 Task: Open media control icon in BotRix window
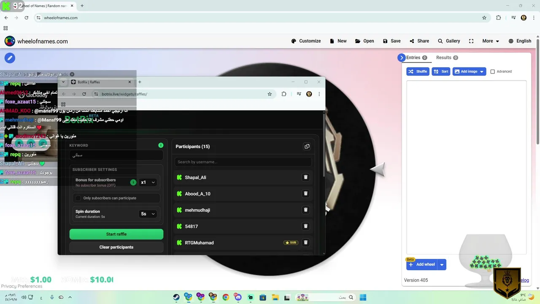click(x=299, y=94)
